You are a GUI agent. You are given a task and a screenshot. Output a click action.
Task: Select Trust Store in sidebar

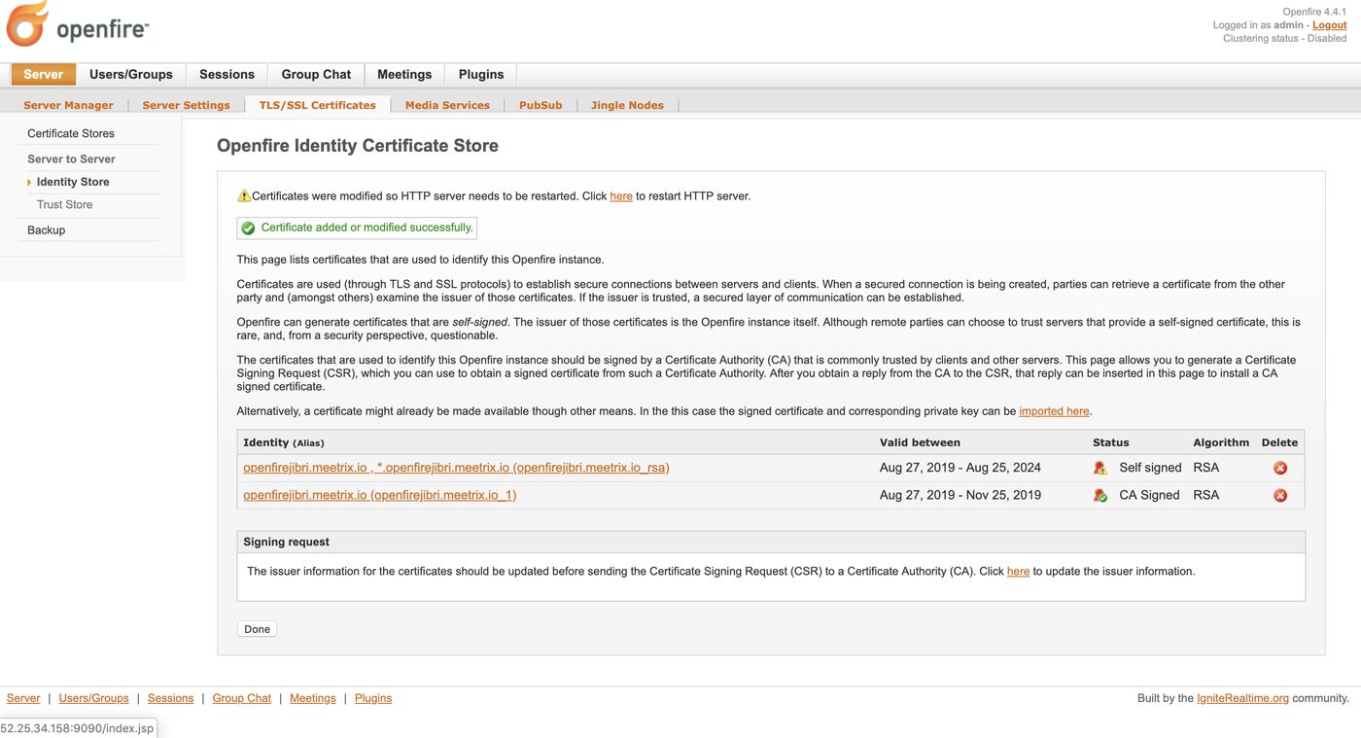[x=65, y=204]
